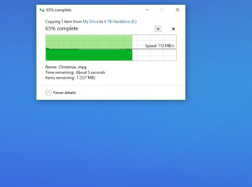Click the light green progress region
The image size is (252, 187).
pyautogui.click(x=89, y=42)
